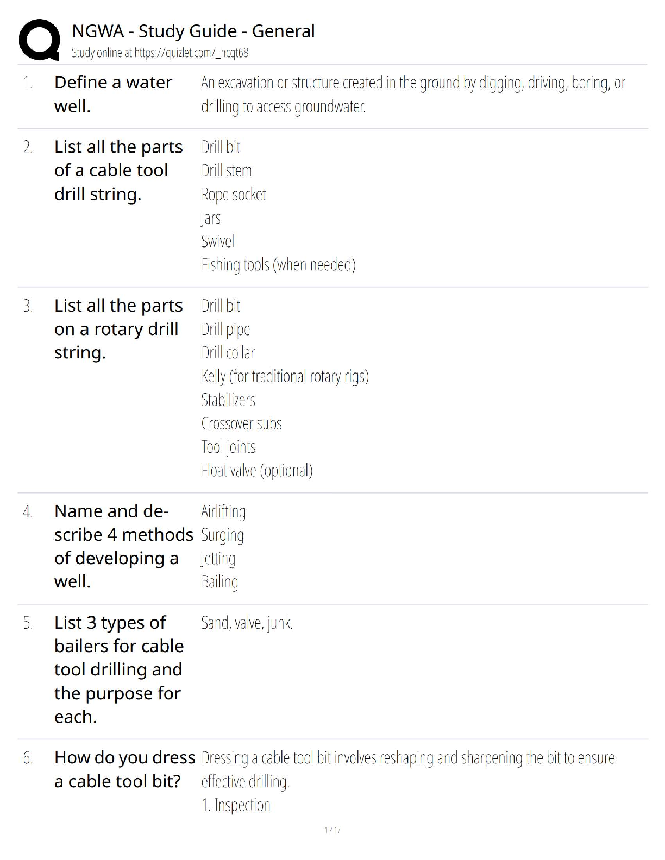The height and width of the screenshot is (860, 665).
Task: Click the Rope socket answer line
Action: point(234,194)
